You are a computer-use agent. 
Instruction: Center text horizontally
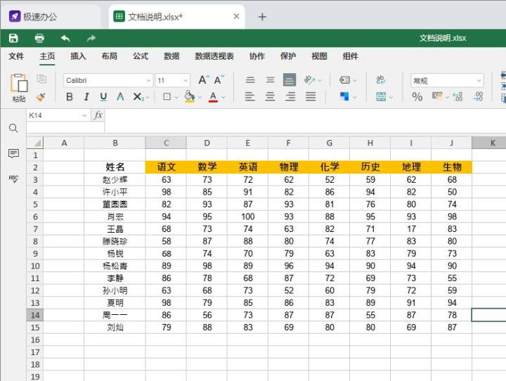(x=270, y=96)
